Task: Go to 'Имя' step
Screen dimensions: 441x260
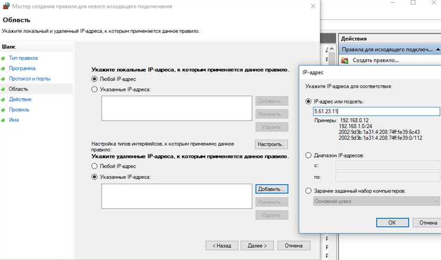Action: (14, 120)
